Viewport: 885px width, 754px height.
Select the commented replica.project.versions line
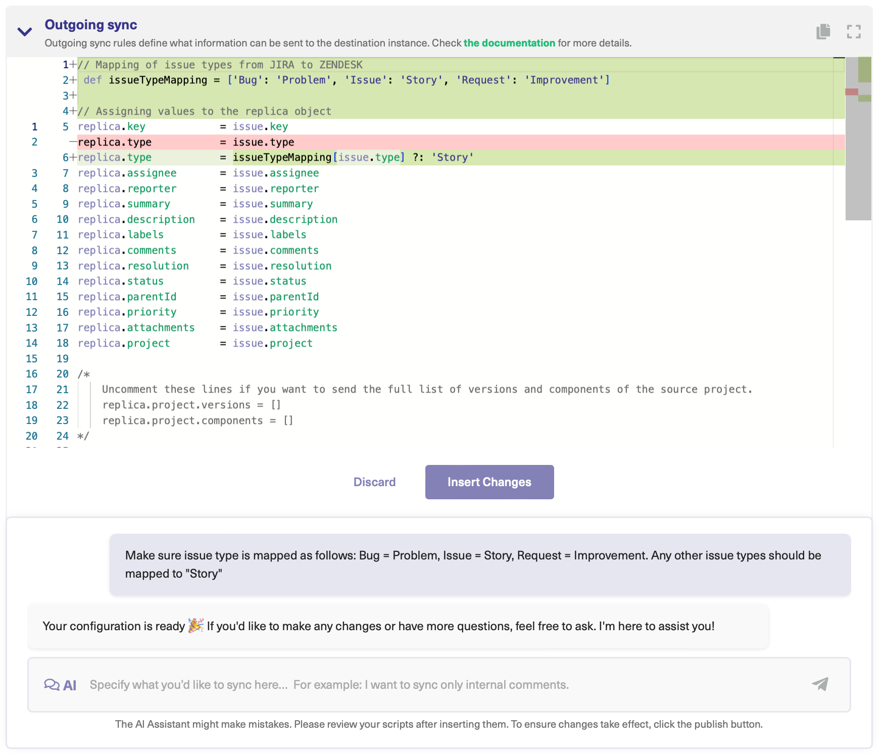192,405
